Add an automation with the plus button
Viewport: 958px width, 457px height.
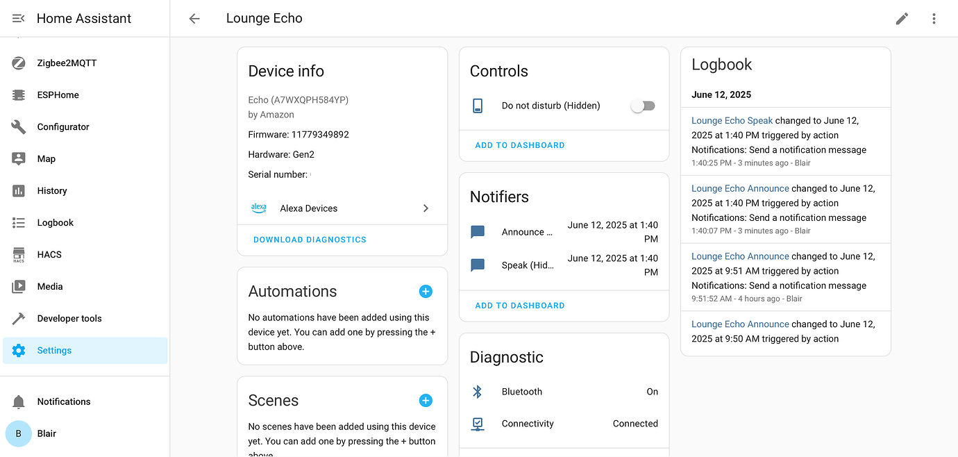point(426,291)
